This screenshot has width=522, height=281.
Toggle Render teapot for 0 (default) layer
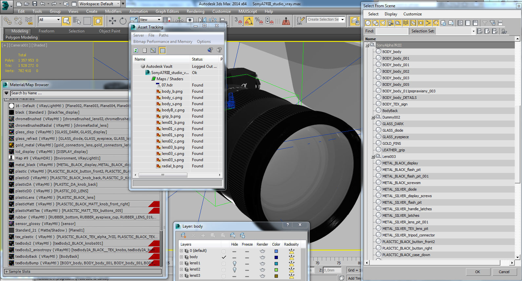[x=262, y=251]
